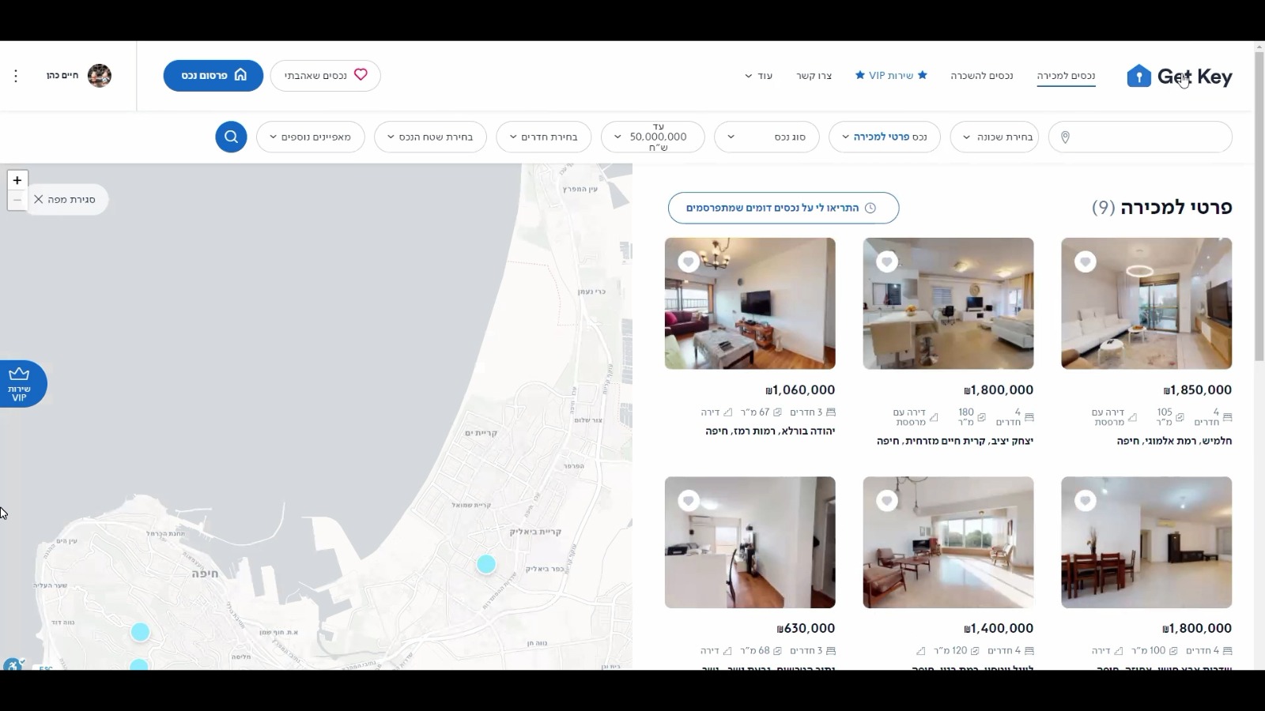The height and width of the screenshot is (711, 1265).
Task: Favorite the ₪1,060,000 listing heart
Action: click(x=689, y=261)
